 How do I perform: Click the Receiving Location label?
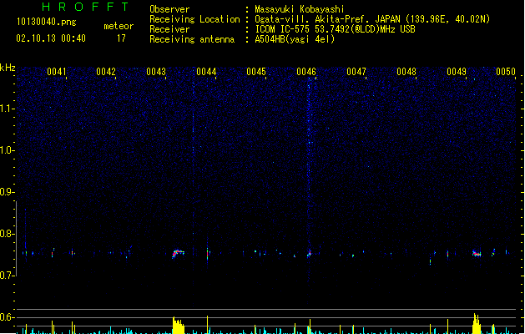(194, 19)
